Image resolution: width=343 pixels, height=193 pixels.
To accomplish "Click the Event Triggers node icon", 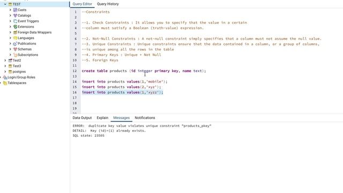I will 15,21.
